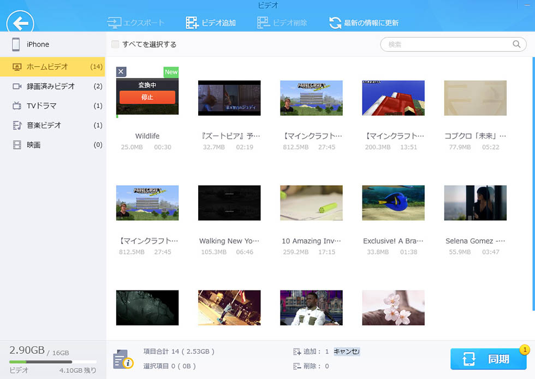This screenshot has width=535, height=379.
Task: Click the vertical scrollbar of video list
Action: [533, 183]
